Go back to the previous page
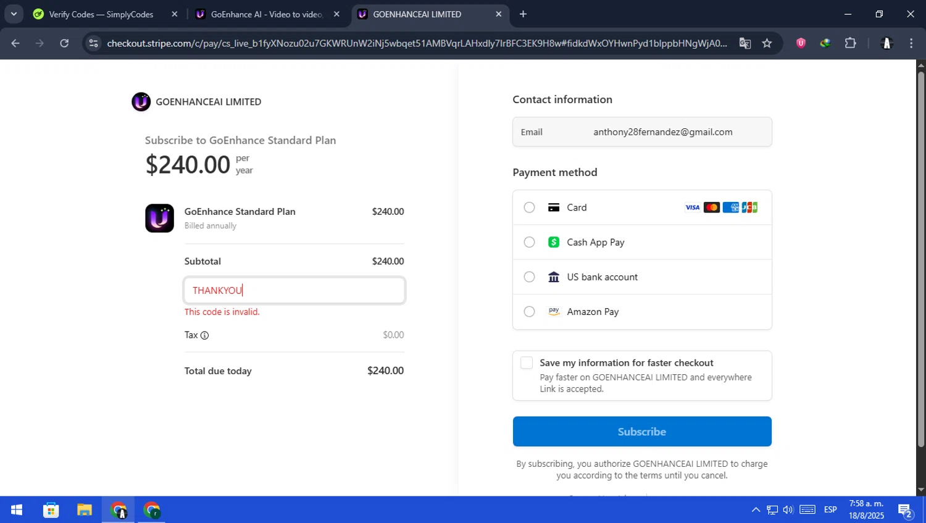Screen dimensions: 926x523 [x=15, y=43]
